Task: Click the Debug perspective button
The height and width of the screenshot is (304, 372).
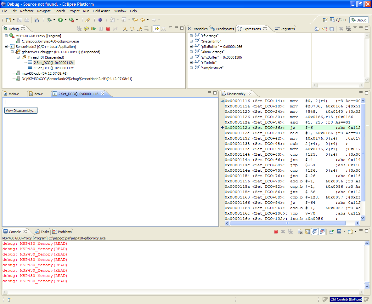Action: 359,20
